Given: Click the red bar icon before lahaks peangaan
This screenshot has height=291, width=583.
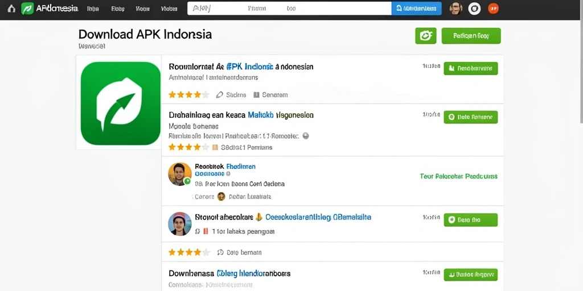Looking at the screenshot, I should point(206,231).
